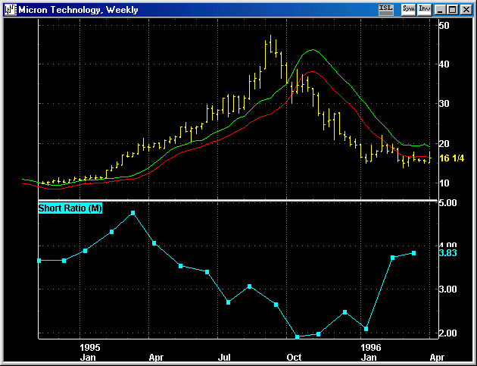The width and height of the screenshot is (477, 366).
Task: Click the Jul month label on time axis
Action: [x=224, y=357]
